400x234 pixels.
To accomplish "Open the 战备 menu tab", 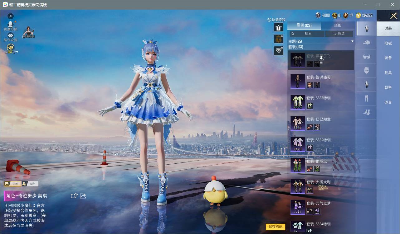I will (388, 87).
